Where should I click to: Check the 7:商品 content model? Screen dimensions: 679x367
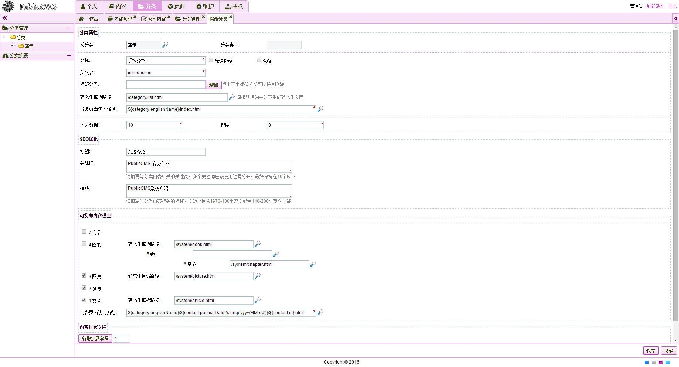[84, 231]
